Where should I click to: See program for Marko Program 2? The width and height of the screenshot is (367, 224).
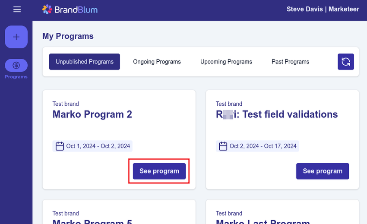click(x=159, y=171)
